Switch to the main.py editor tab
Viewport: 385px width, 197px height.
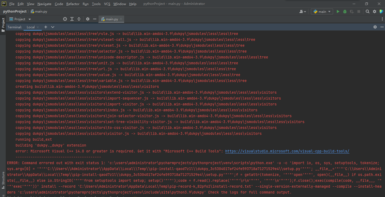coord(112,19)
